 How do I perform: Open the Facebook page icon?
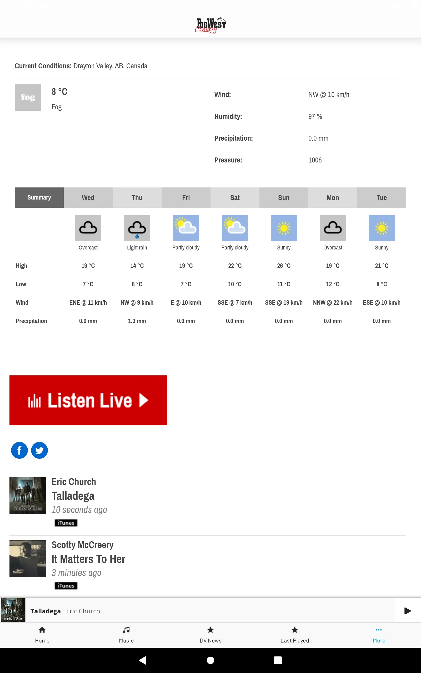click(19, 450)
